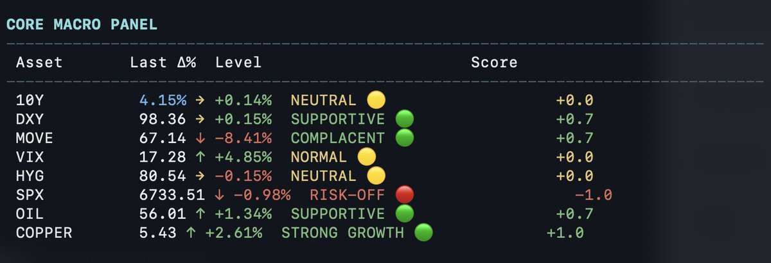Screen dimensions: 771x263
Task: Click the Asset column header
Action: pos(39,62)
